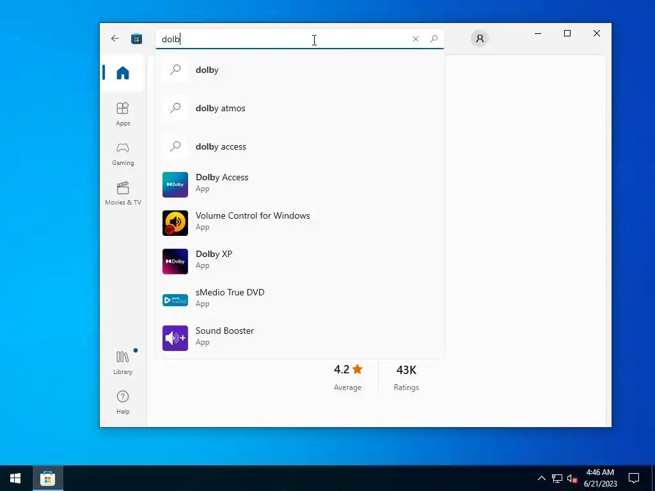The image size is (655, 491).
Task: Choose the 'dolby' search suggestion
Action: tap(300, 70)
